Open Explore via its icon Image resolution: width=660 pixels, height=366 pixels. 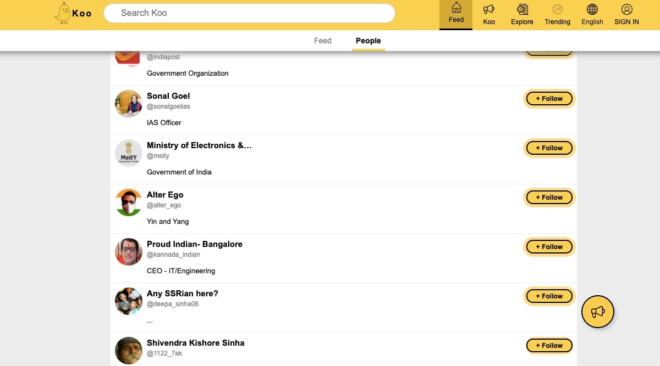(x=521, y=9)
